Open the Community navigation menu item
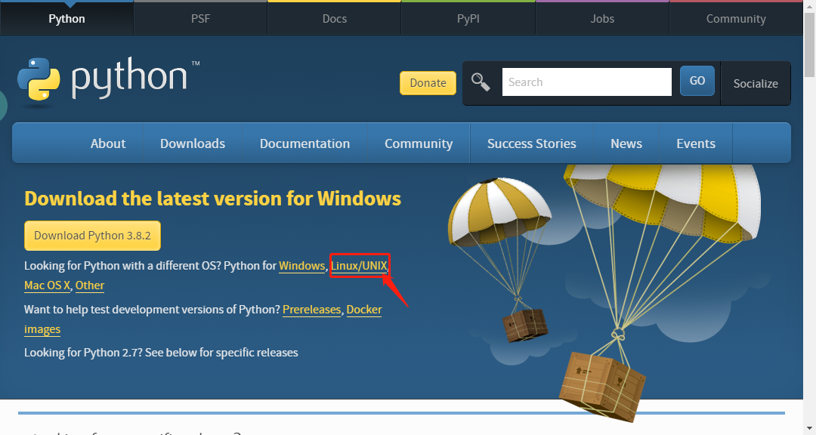The image size is (816, 435). point(419,143)
